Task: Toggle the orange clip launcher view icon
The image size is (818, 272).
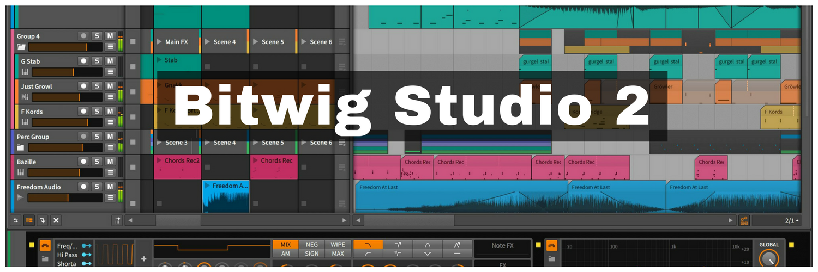Action: pos(29,220)
